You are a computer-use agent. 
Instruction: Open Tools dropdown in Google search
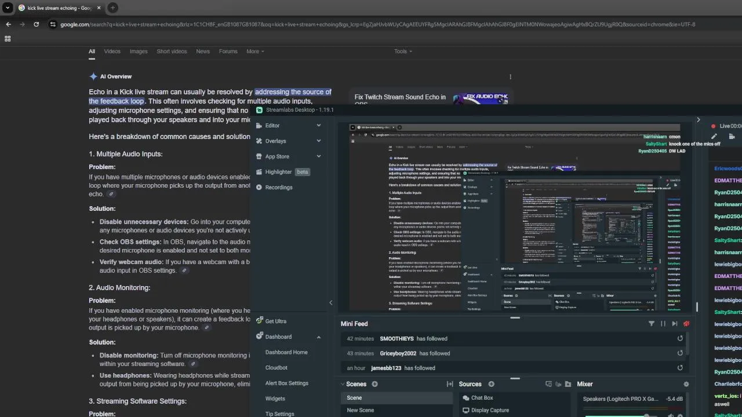(403, 52)
